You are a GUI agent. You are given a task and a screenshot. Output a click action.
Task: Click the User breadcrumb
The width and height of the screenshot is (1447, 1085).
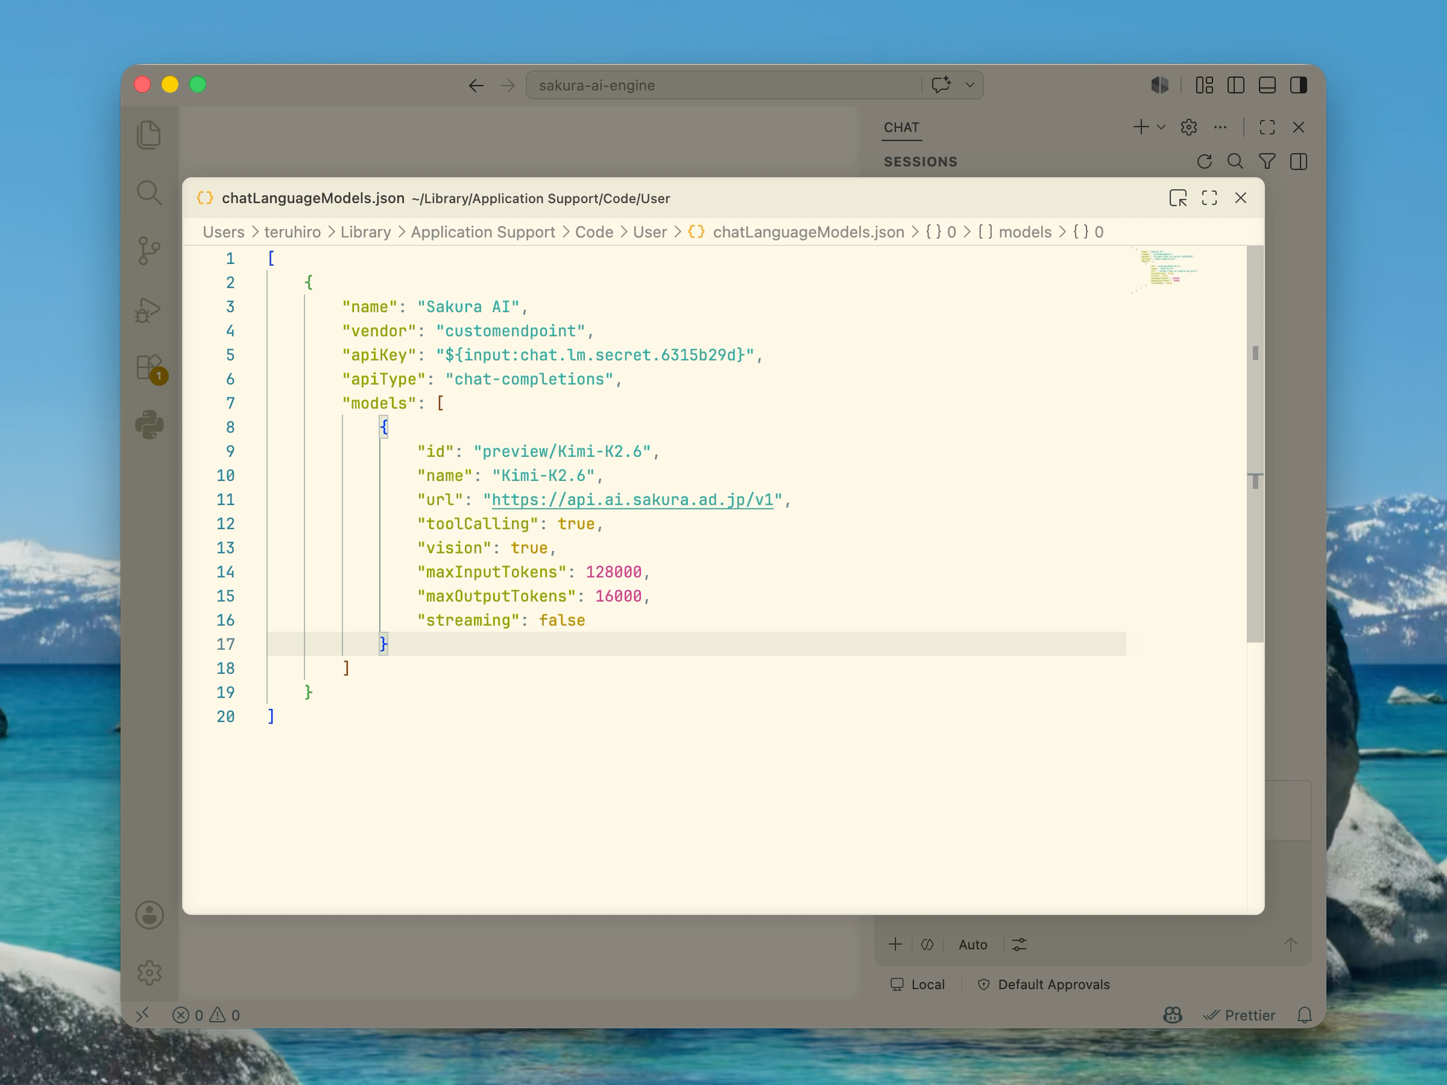tap(649, 232)
